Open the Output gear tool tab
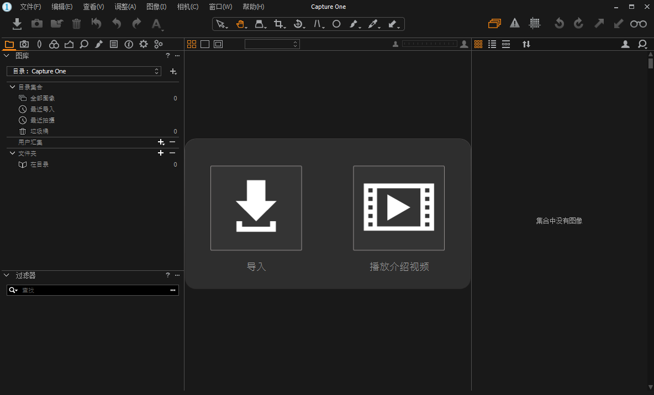The image size is (654, 395). click(x=144, y=44)
